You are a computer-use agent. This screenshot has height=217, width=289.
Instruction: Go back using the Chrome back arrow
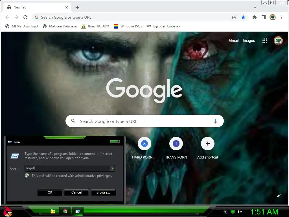pyautogui.click(x=7, y=17)
